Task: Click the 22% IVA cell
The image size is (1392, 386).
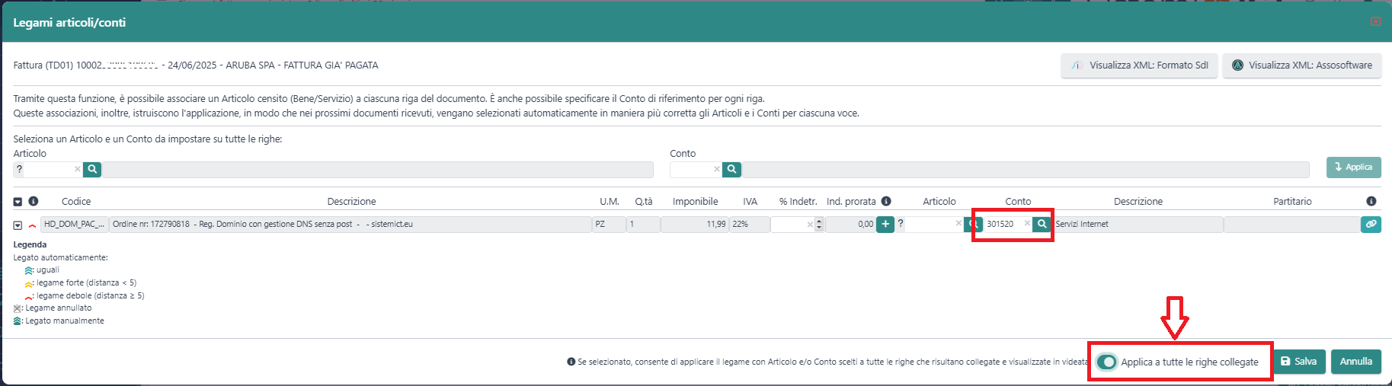Action: point(750,224)
